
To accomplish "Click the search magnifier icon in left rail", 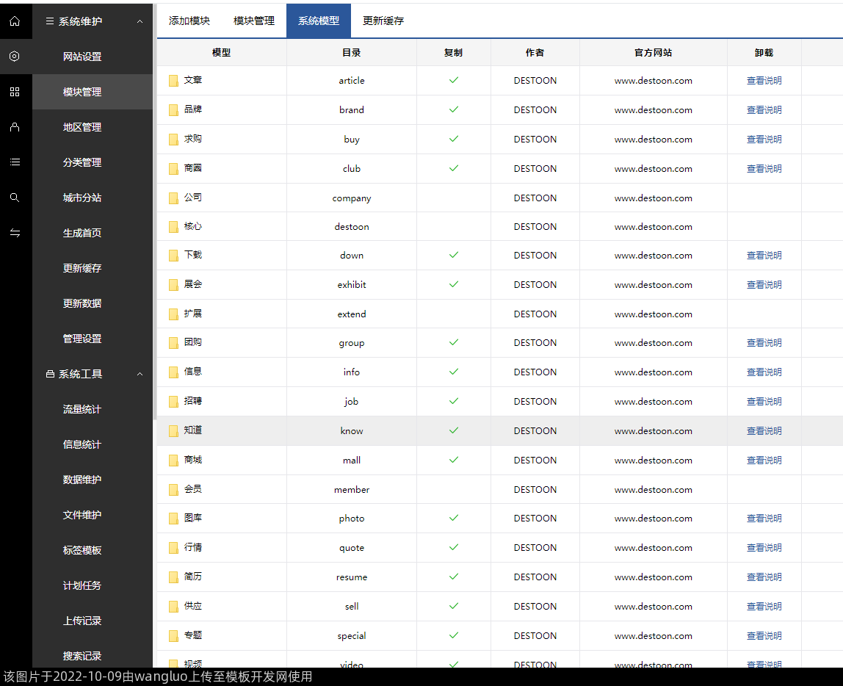I will point(15,198).
